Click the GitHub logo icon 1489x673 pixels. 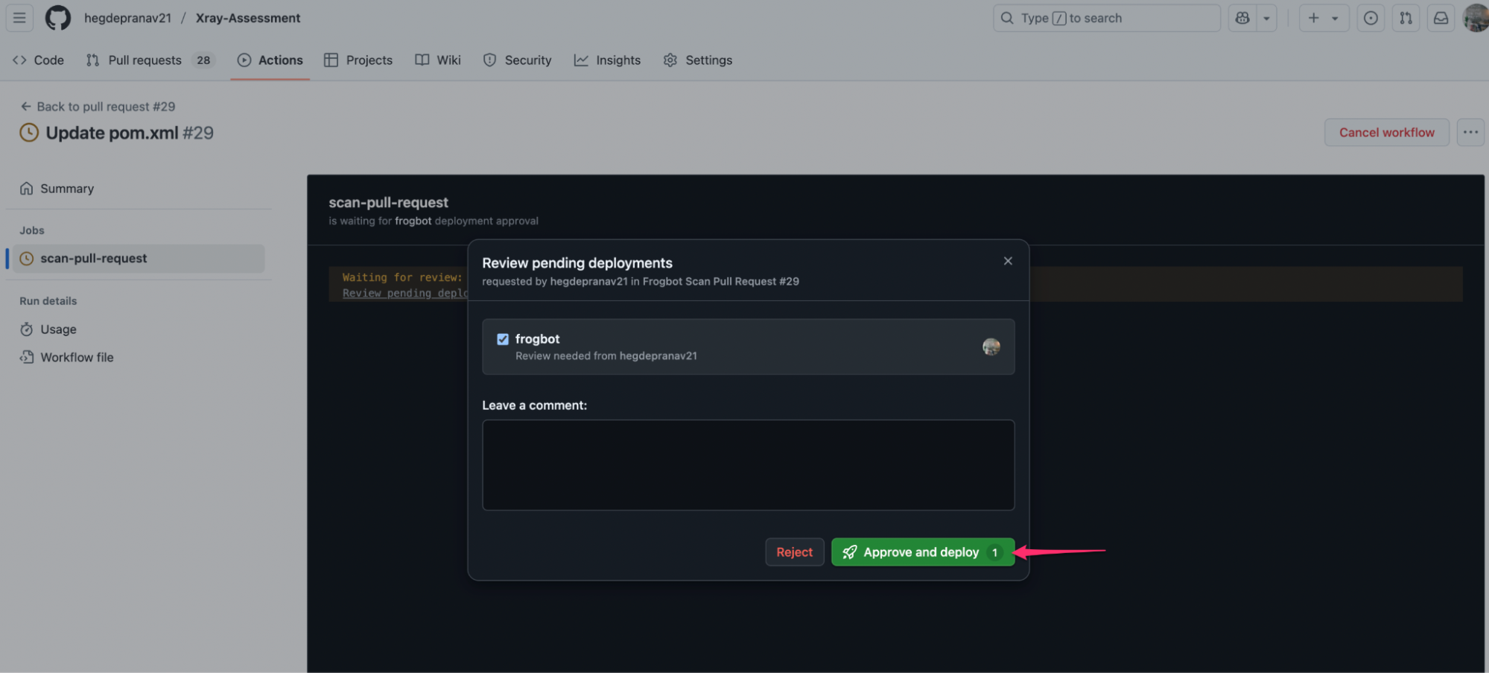(58, 18)
